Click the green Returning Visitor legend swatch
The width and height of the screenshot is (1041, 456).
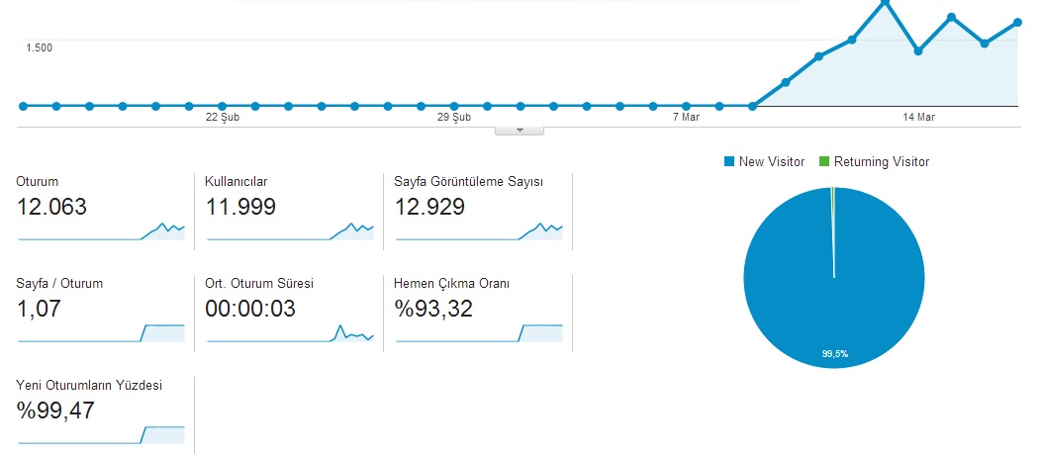[x=825, y=162]
